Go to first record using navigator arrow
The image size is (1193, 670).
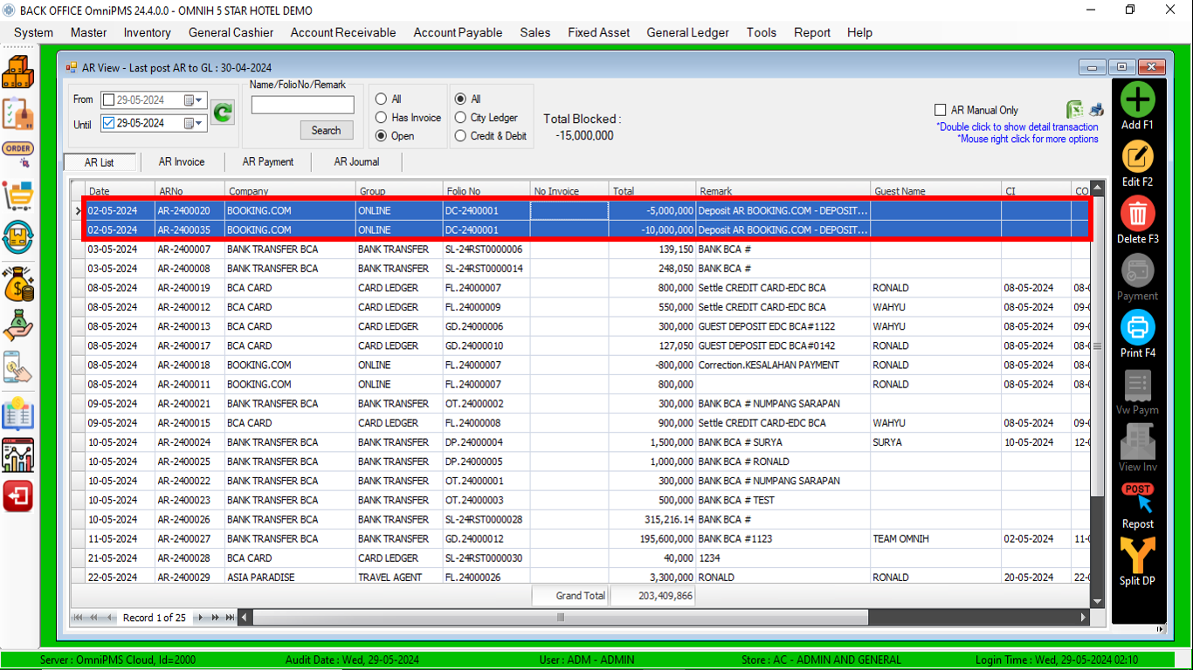click(x=78, y=618)
